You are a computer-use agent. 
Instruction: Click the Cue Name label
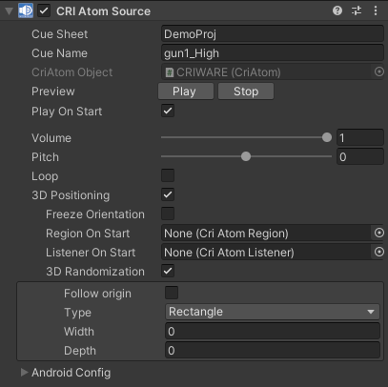pyautogui.click(x=59, y=53)
